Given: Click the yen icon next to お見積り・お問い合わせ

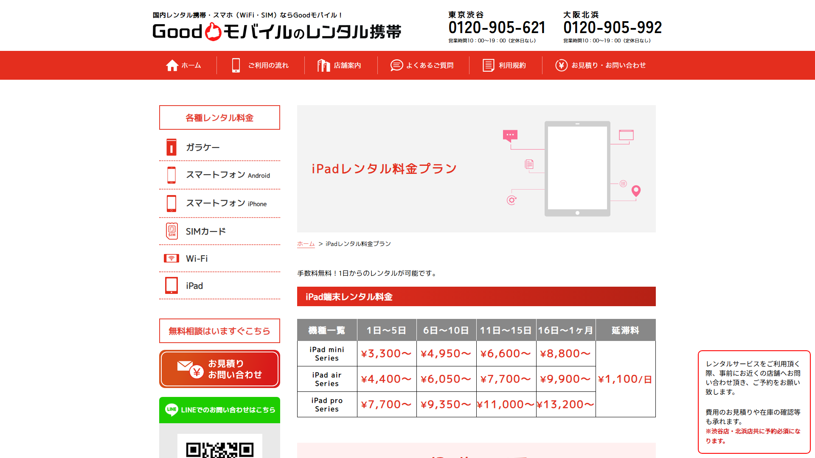Looking at the screenshot, I should [x=561, y=65].
